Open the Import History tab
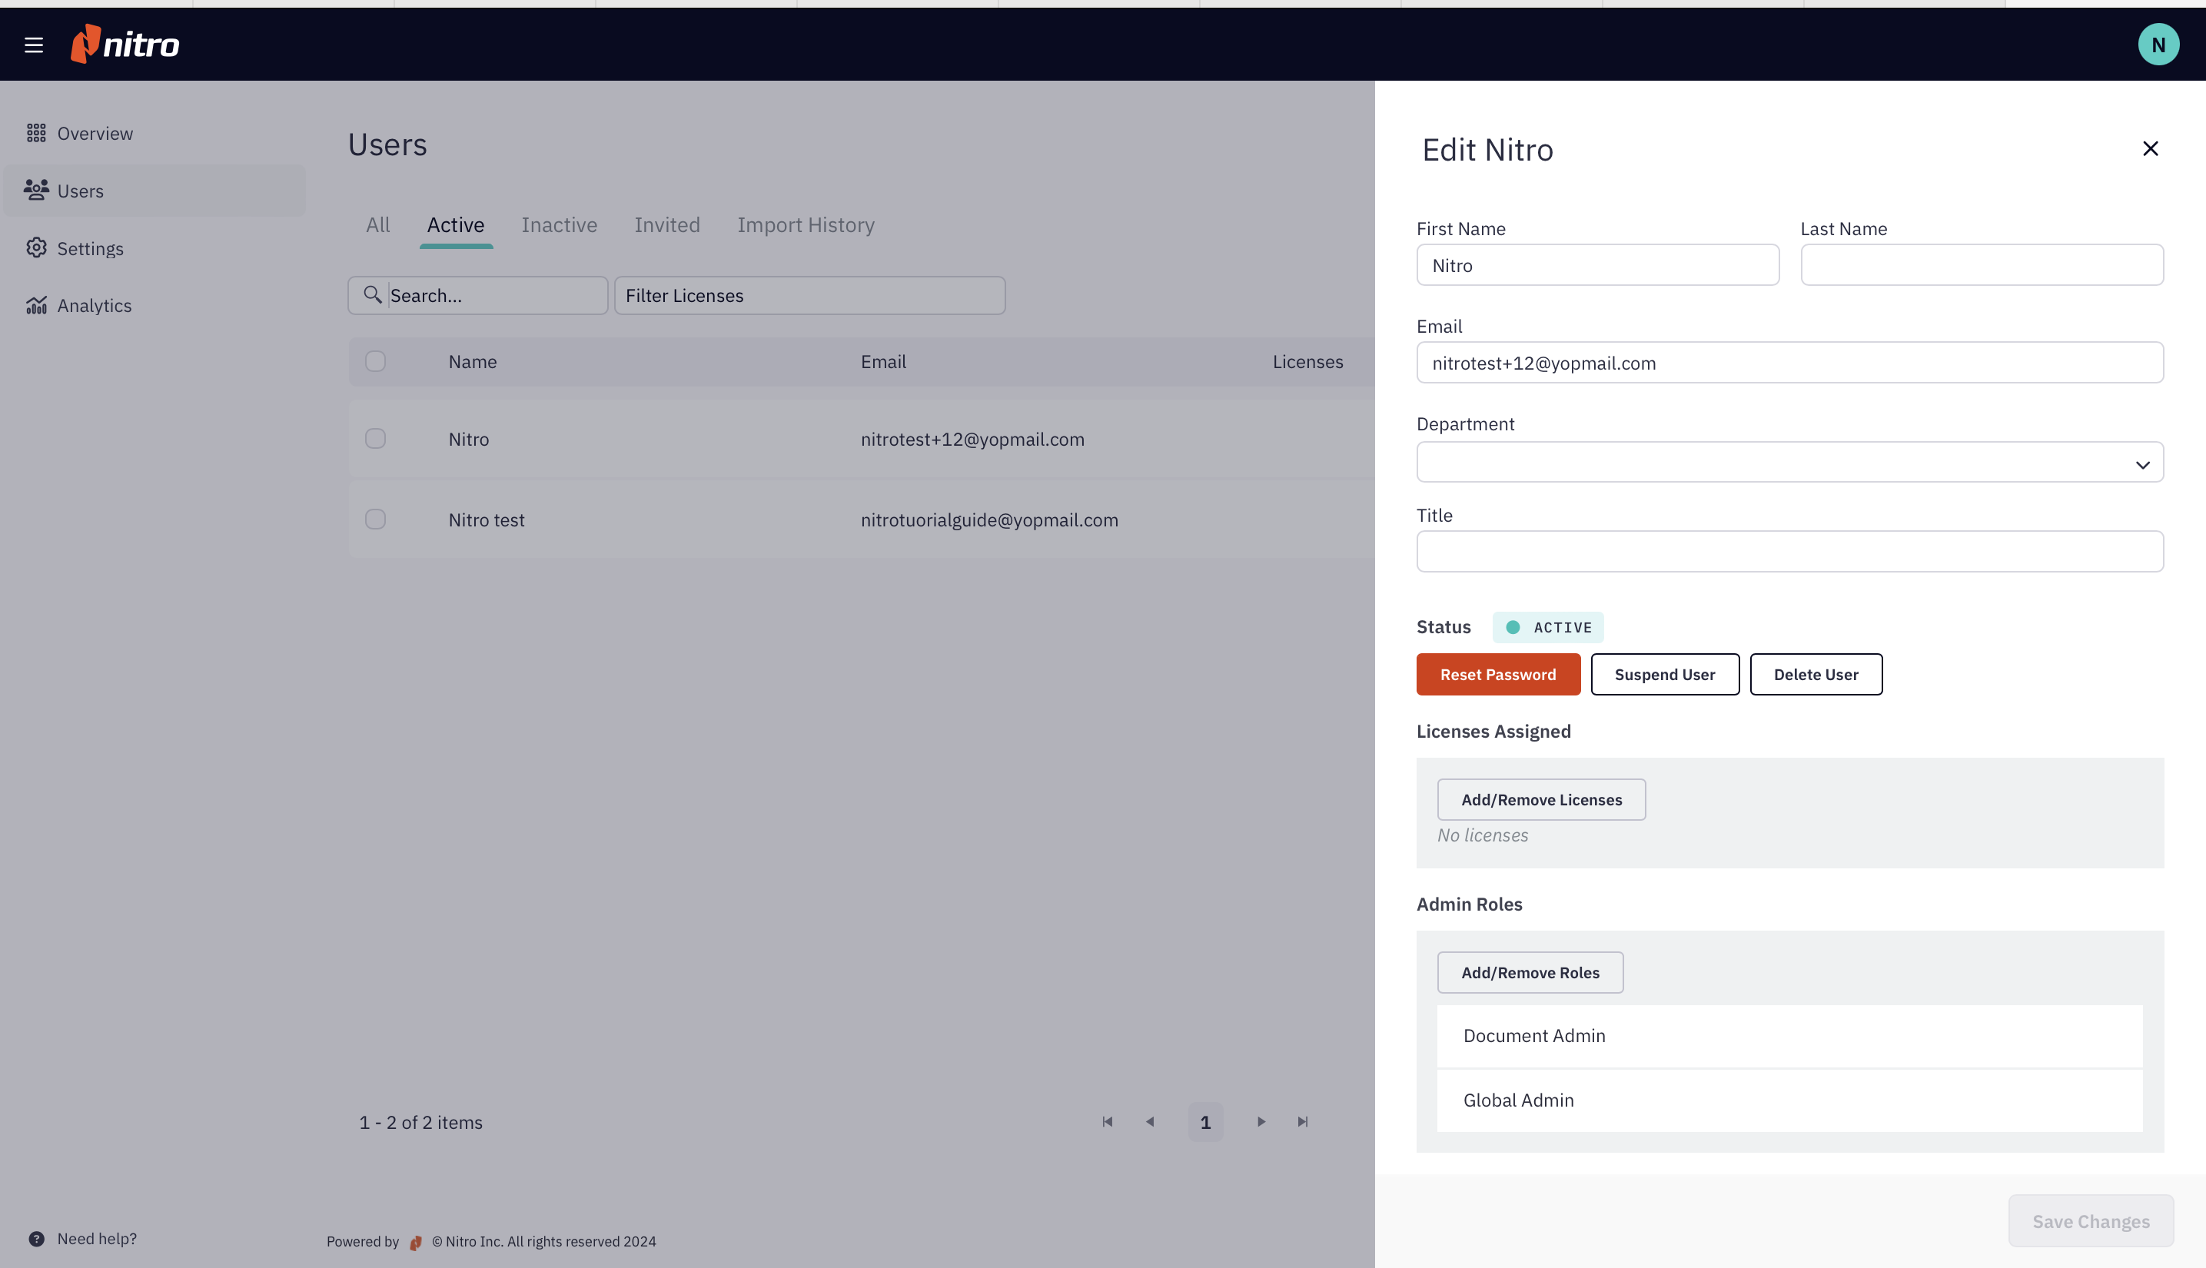Viewport: 2206px width, 1268px height. click(x=806, y=224)
